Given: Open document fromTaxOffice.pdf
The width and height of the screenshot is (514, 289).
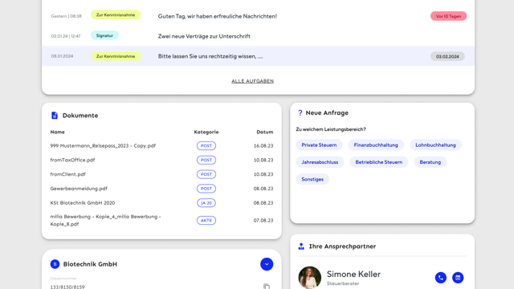Looking at the screenshot, I should pyautogui.click(x=72, y=160).
